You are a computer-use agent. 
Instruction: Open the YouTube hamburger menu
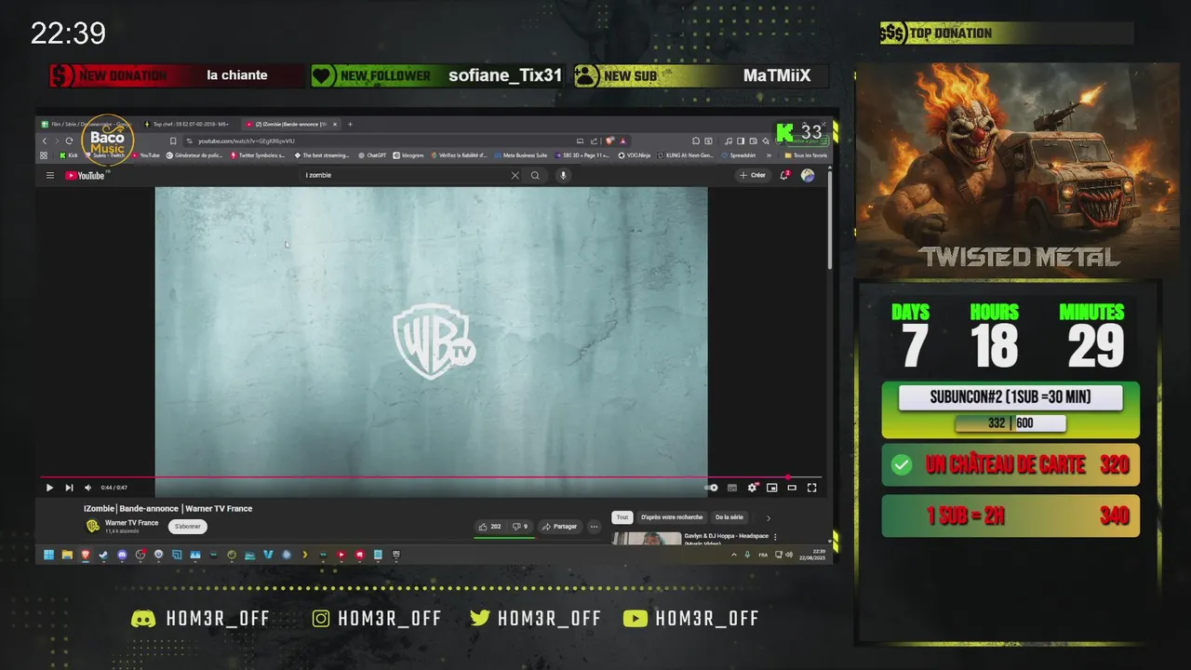coord(50,175)
